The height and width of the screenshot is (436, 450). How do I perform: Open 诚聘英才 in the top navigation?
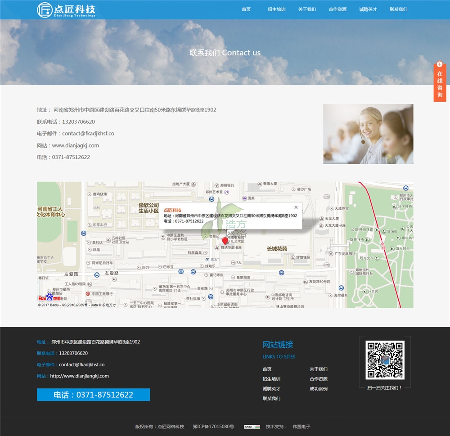point(368,9)
